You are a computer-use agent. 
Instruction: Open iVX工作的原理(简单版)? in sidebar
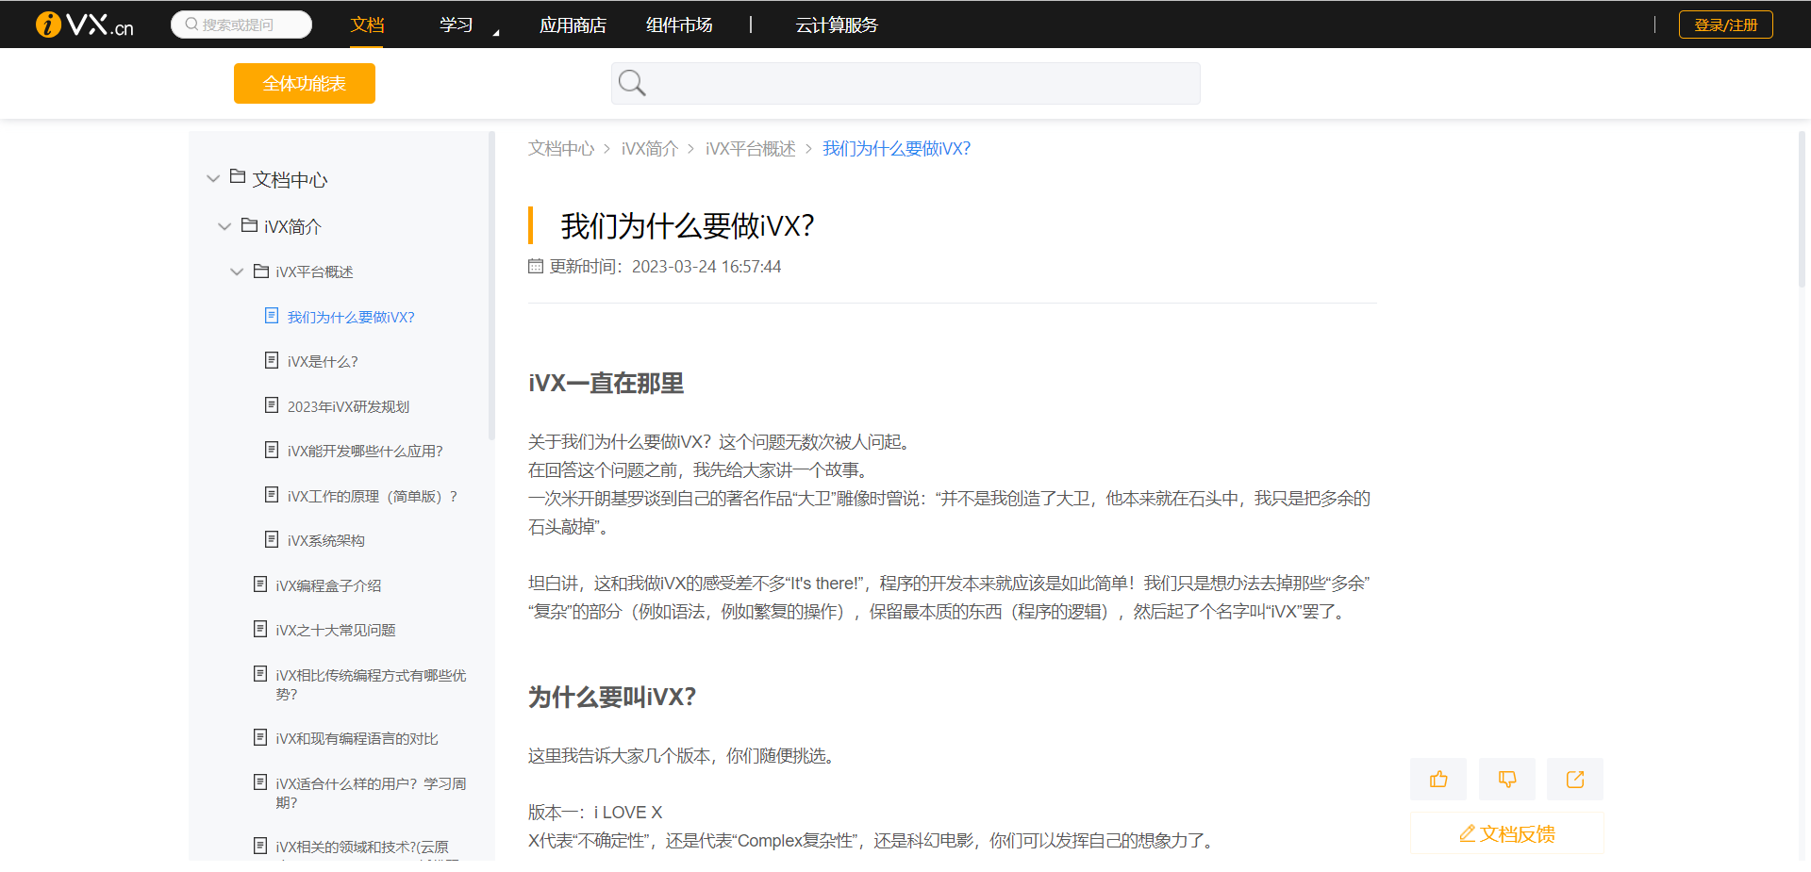(x=372, y=496)
